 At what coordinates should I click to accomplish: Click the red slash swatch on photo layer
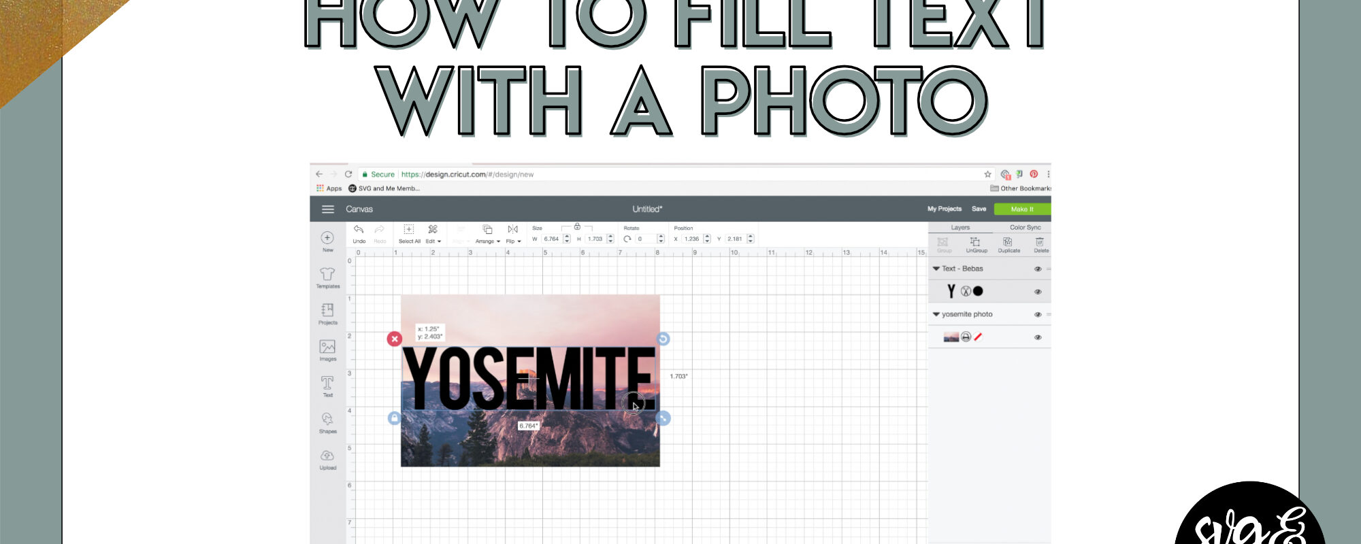pyautogui.click(x=978, y=337)
